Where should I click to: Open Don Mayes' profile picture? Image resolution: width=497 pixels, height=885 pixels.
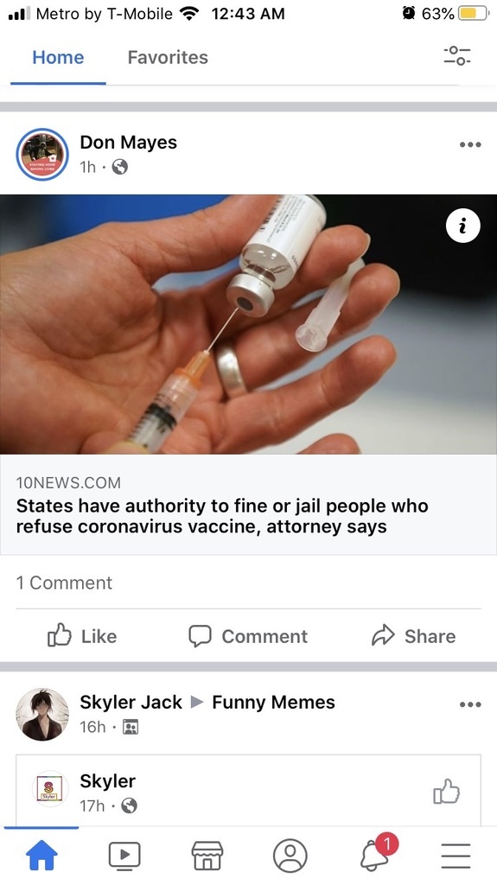pos(41,155)
